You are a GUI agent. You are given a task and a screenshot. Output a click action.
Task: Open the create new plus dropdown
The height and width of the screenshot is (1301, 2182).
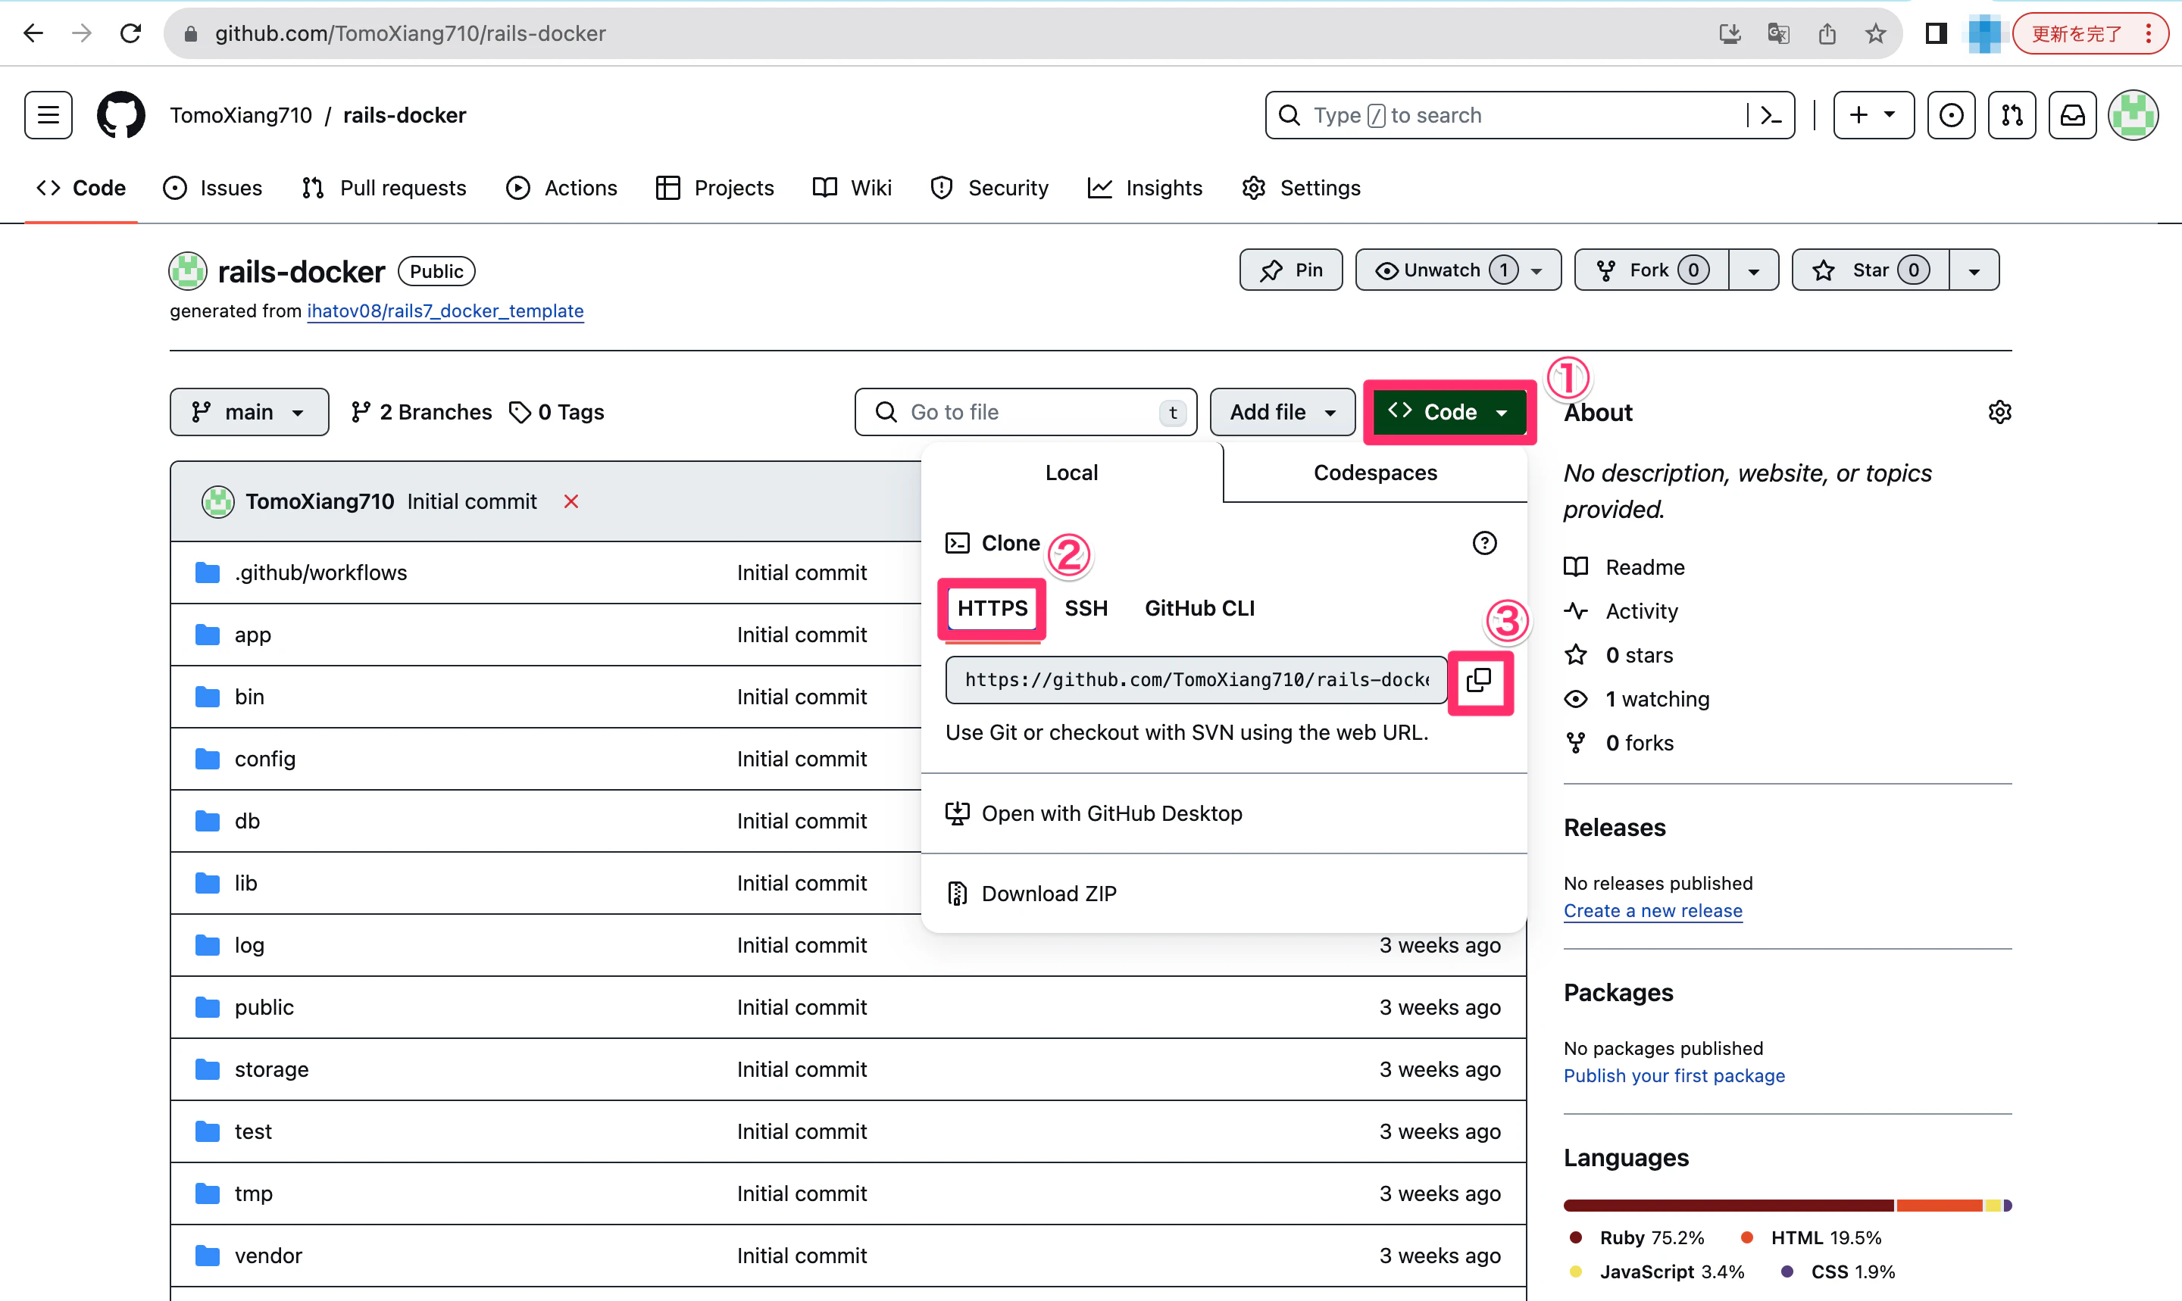(x=1874, y=115)
